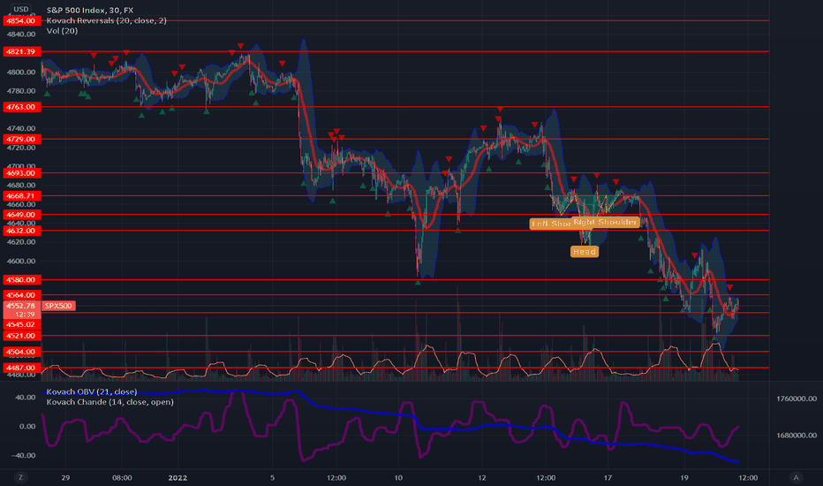The height and width of the screenshot is (486, 823).
Task: Click the 4668.71 horizontal line price label
Action: tap(21, 196)
